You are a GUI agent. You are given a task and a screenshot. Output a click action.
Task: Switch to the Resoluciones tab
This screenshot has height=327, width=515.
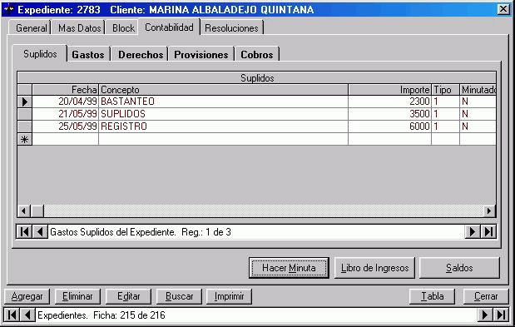point(231,28)
